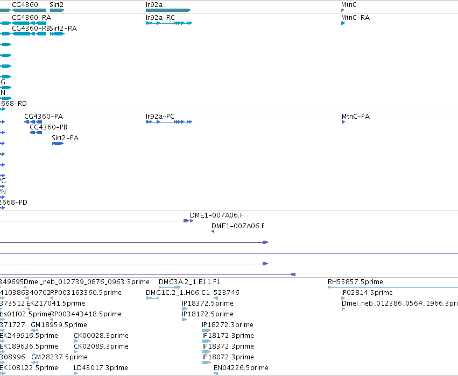Click the RP003163360.5prime label
Viewport: 458px width, 376px height.
pyautogui.click(x=86, y=293)
